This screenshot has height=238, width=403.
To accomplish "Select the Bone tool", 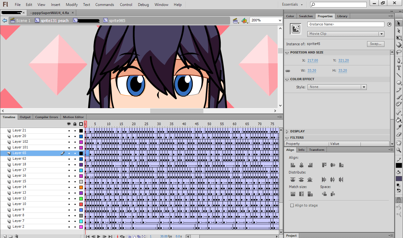I will pyautogui.click(x=399, y=112).
